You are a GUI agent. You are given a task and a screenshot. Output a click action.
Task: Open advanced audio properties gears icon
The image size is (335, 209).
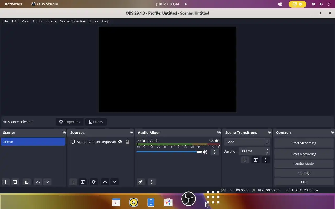point(141,182)
